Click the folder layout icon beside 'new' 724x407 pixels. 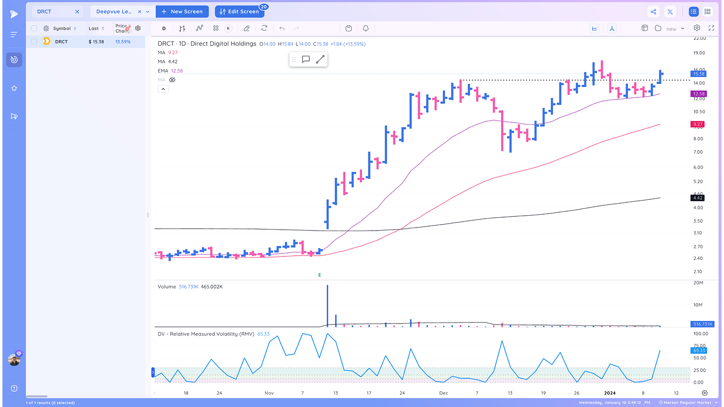[x=658, y=28]
